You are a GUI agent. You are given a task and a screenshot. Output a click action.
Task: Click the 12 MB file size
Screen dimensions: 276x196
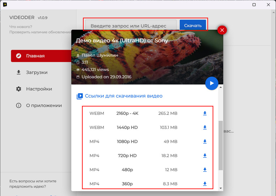171,170
